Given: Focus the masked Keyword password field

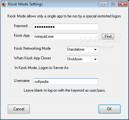Looking at the screenshot, I should click(x=66, y=27).
